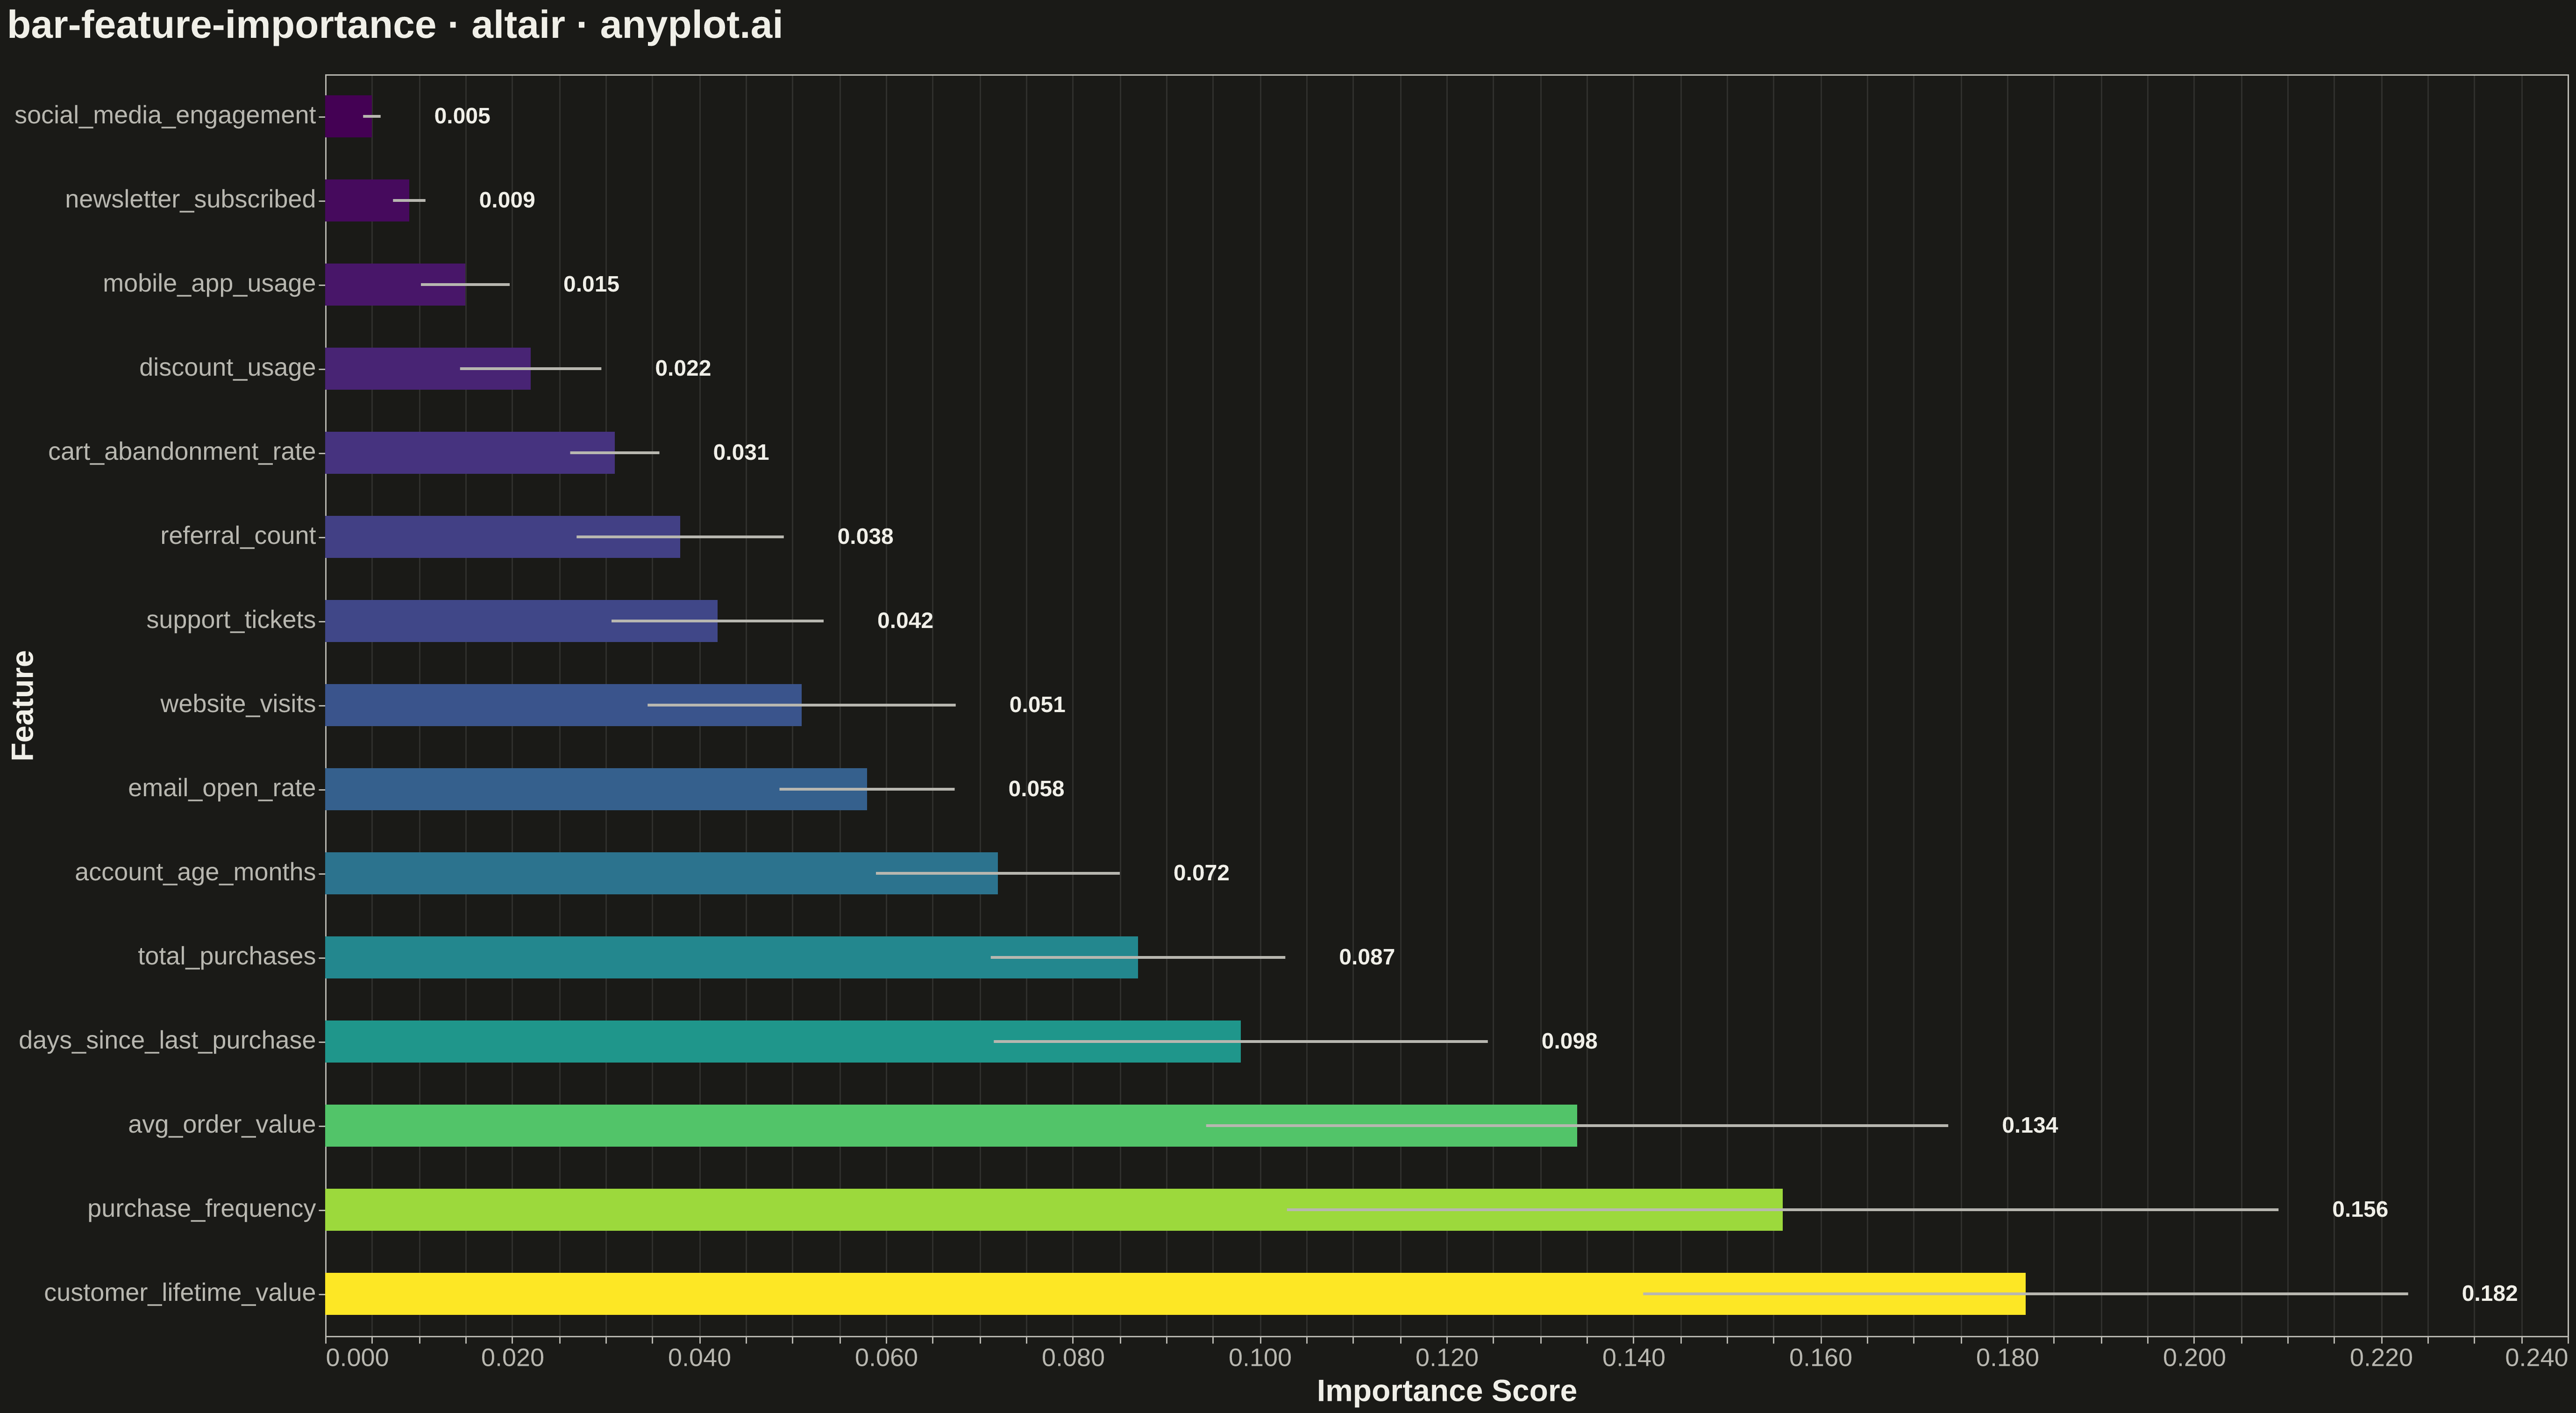Click the referral_count axis label

238,535
